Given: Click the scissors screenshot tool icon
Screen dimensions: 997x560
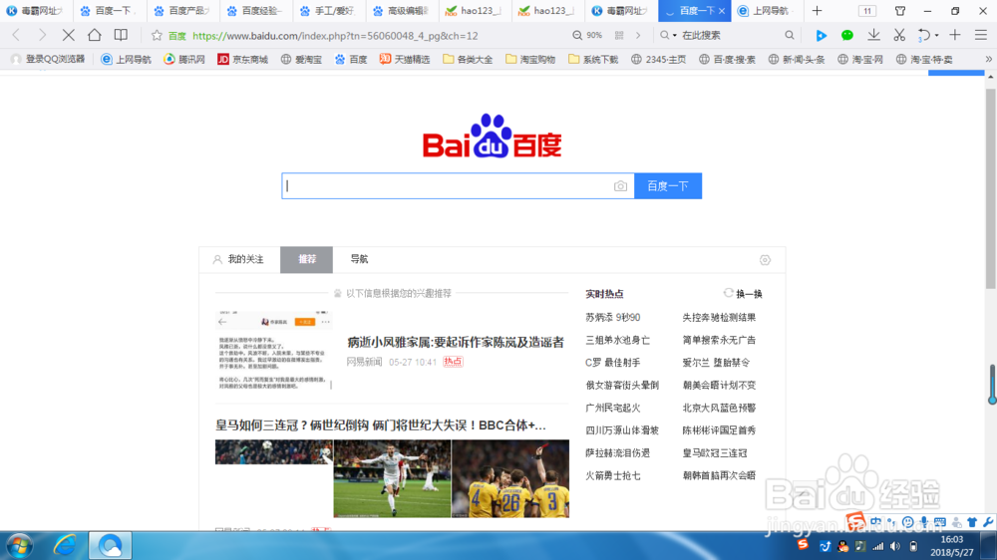Looking at the screenshot, I should pyautogui.click(x=899, y=35).
